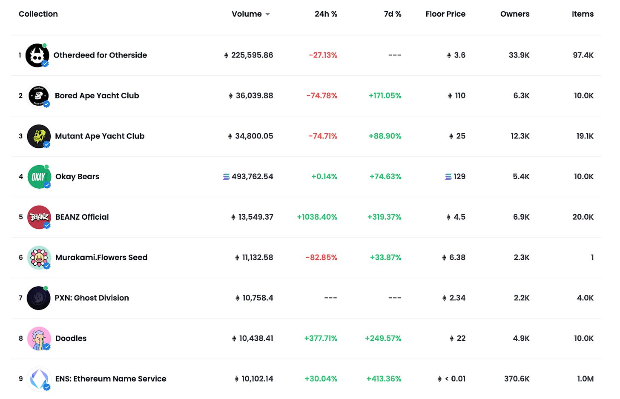Screen dimensions: 620x399
Task: Click the -74.71% 24h change value
Action: (323, 136)
